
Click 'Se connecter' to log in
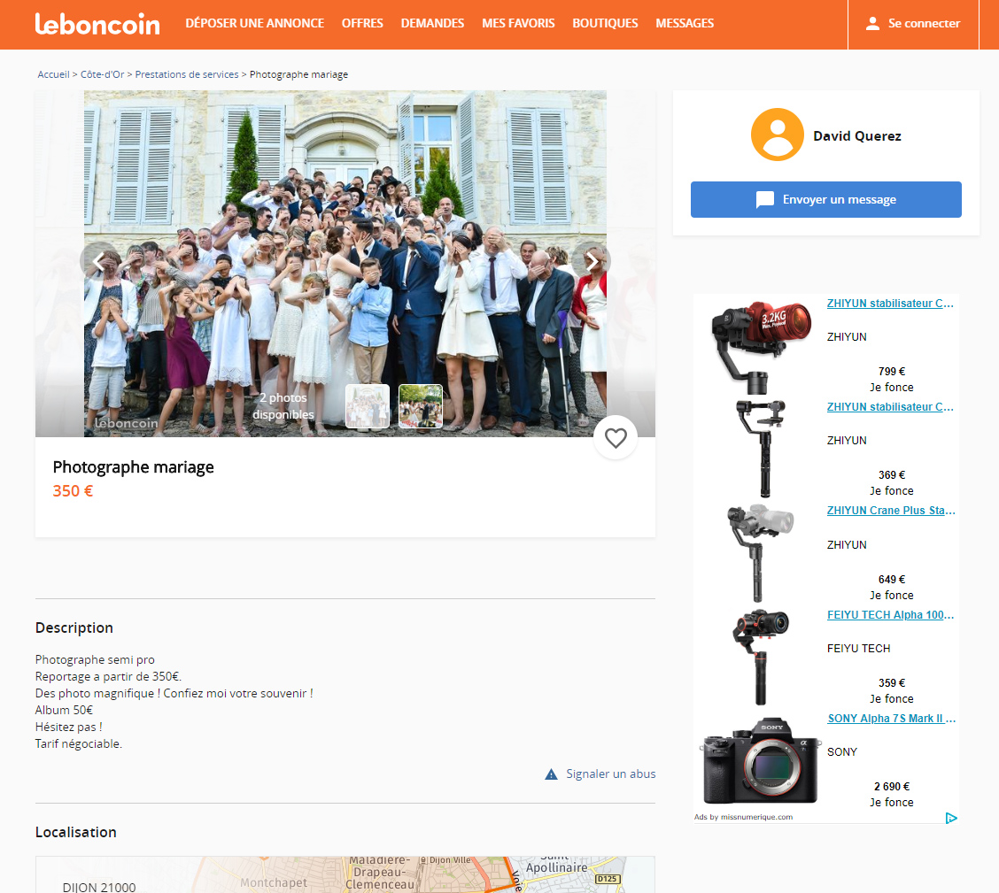coord(913,24)
